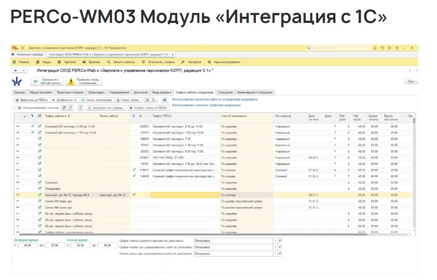
Task: Open the history clock icon
Action: click(382, 48)
